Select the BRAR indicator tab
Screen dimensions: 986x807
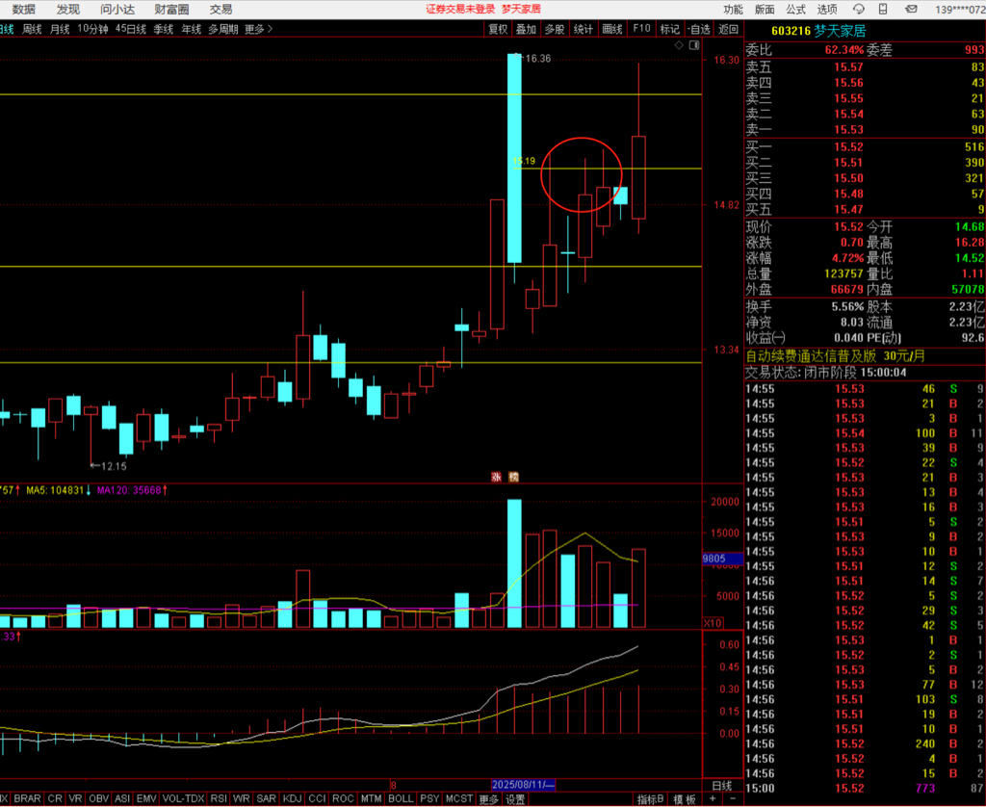[x=27, y=799]
